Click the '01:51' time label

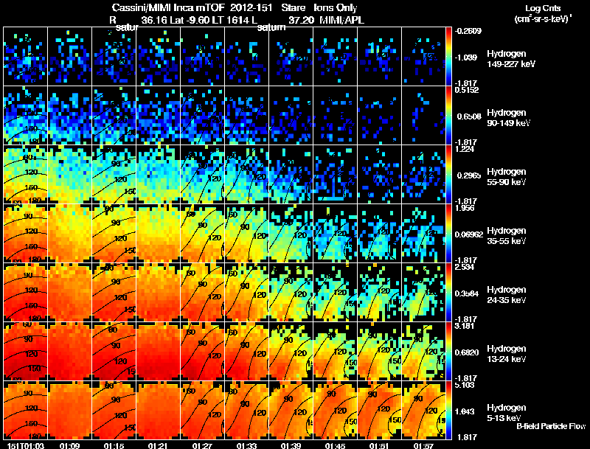[x=379, y=446]
